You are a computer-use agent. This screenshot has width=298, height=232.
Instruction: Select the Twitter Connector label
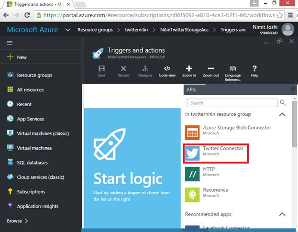point(223,148)
